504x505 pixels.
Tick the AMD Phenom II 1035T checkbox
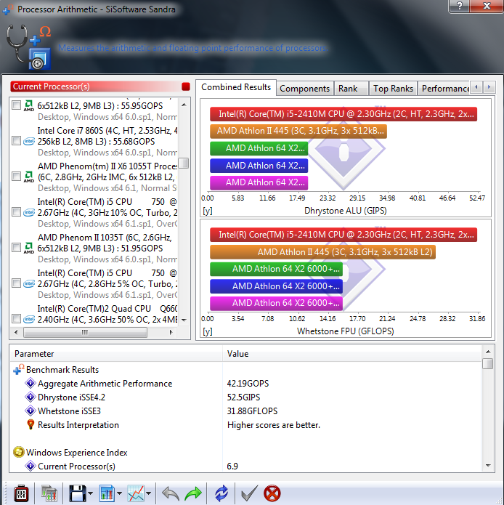tap(16, 248)
